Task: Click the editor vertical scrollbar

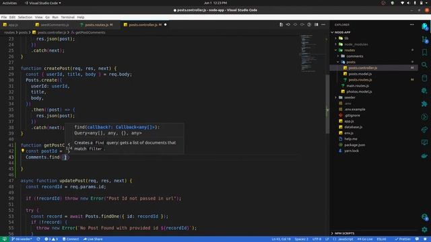Action: (x=327, y=104)
